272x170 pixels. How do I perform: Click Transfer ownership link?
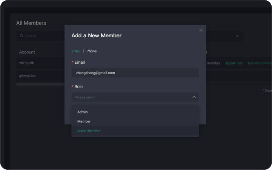[259, 63]
